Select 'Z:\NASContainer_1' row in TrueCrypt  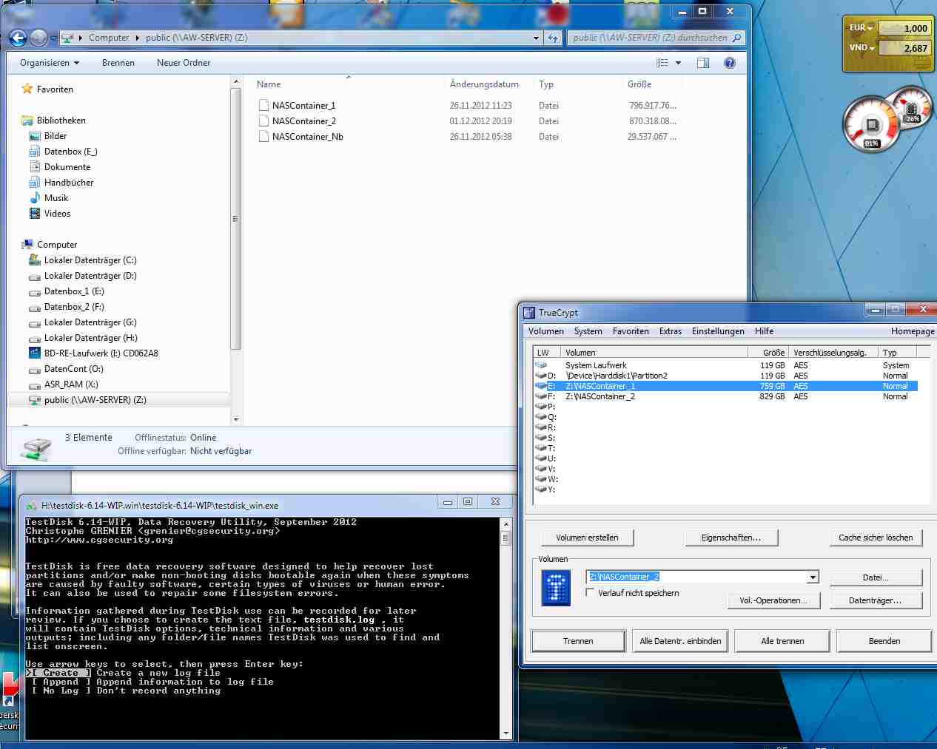[725, 386]
